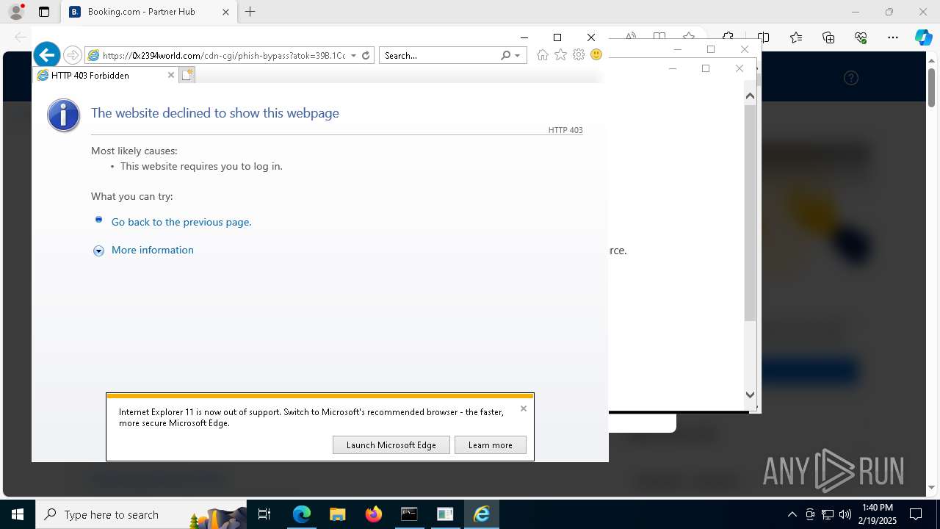Click the IE smiley feedback icon

pos(596,55)
